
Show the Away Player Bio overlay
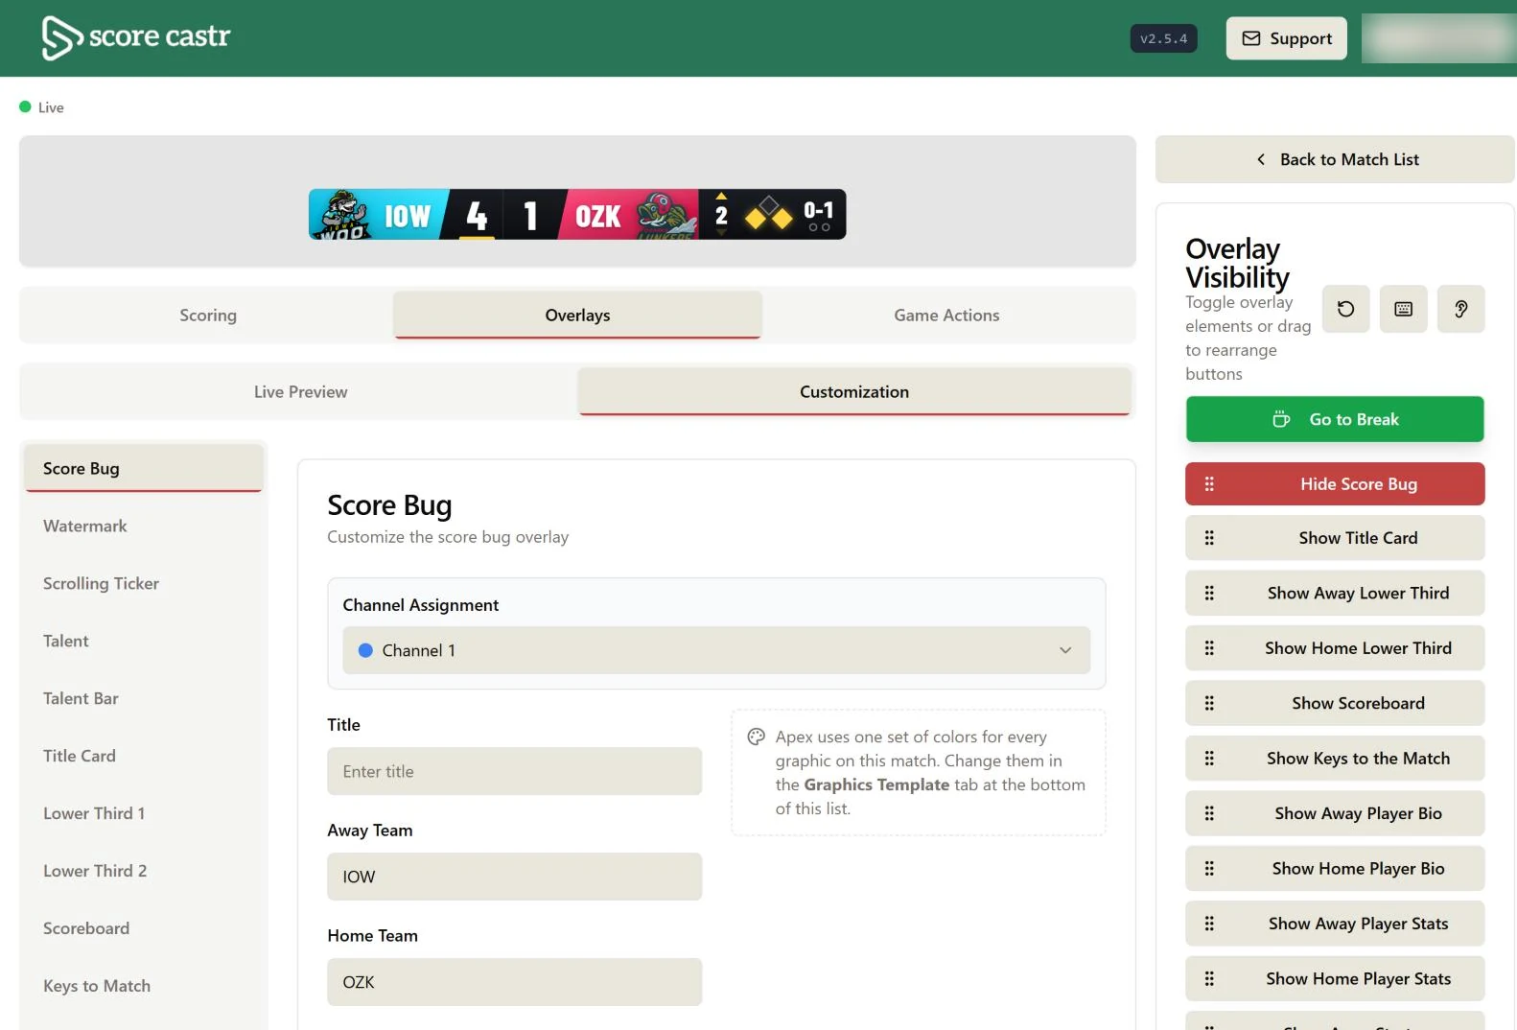(x=1335, y=813)
